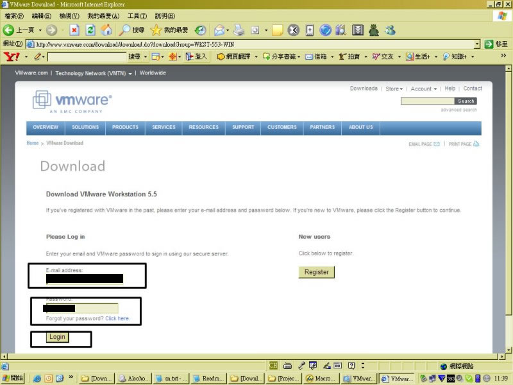Expand the quick launch overflow chevron
Image resolution: width=513 pixels, height=385 pixels.
pyautogui.click(x=71, y=377)
